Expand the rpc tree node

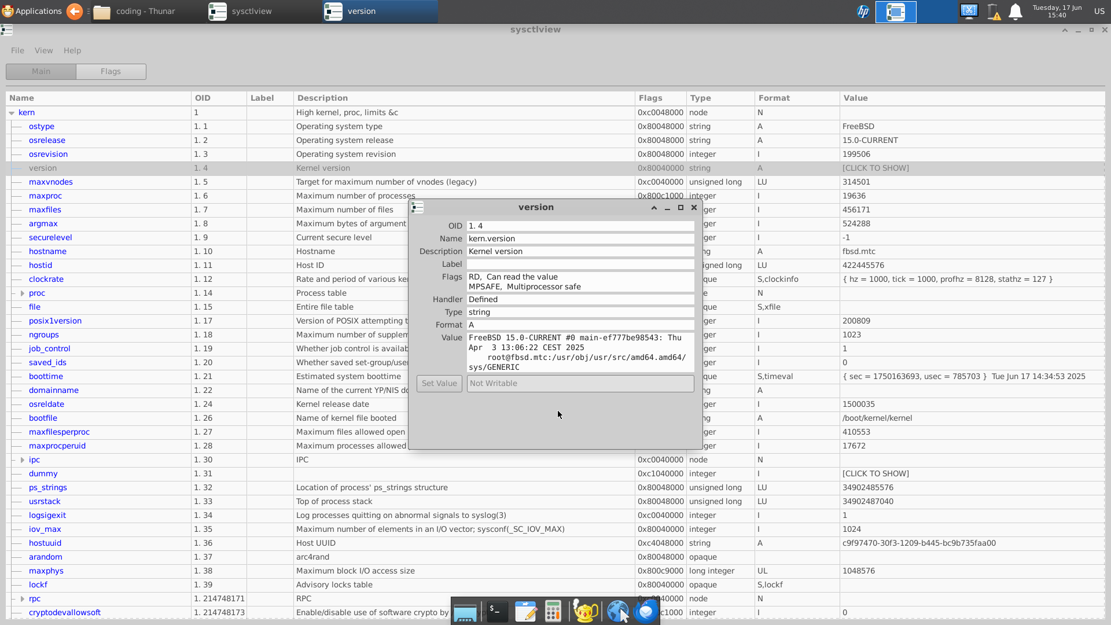[22, 599]
